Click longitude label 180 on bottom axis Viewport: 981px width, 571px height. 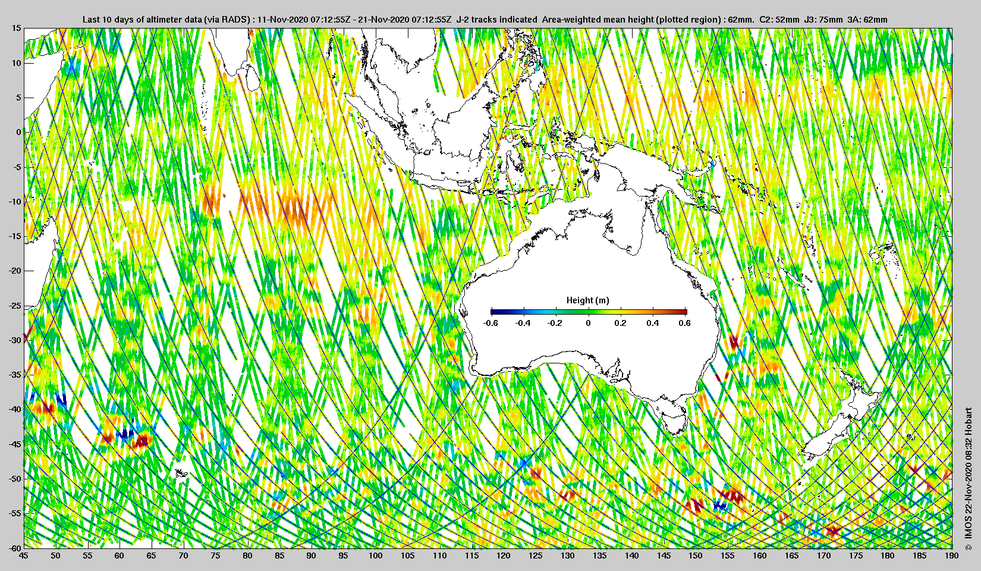(888, 556)
